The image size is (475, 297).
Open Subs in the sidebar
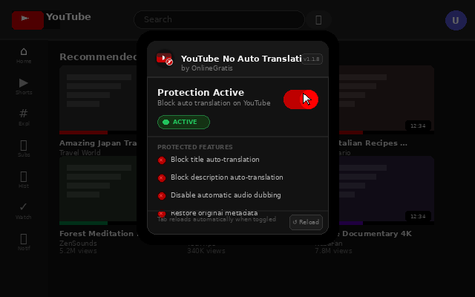pyautogui.click(x=24, y=149)
